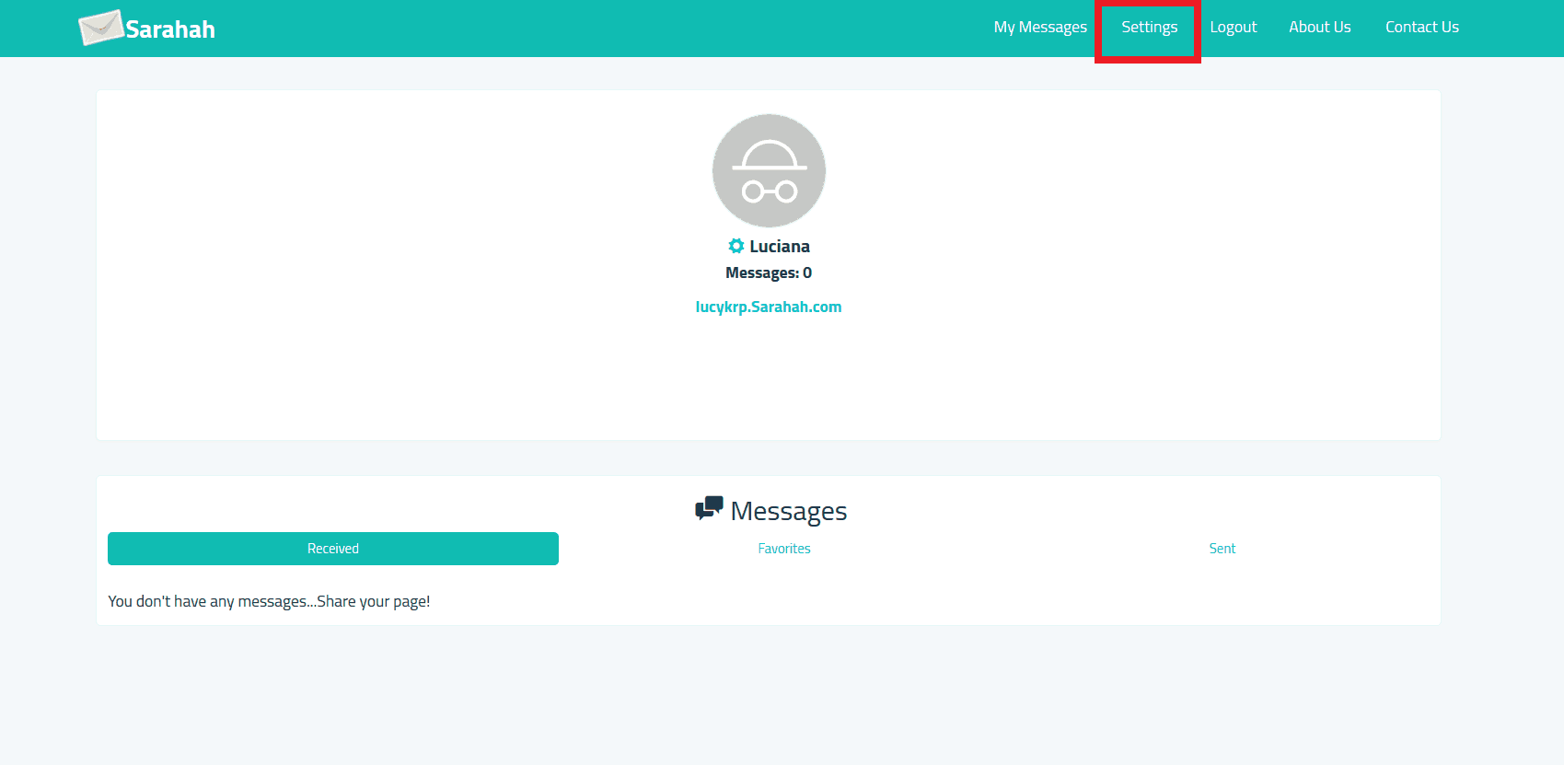Click the Luciana username text

(x=780, y=246)
